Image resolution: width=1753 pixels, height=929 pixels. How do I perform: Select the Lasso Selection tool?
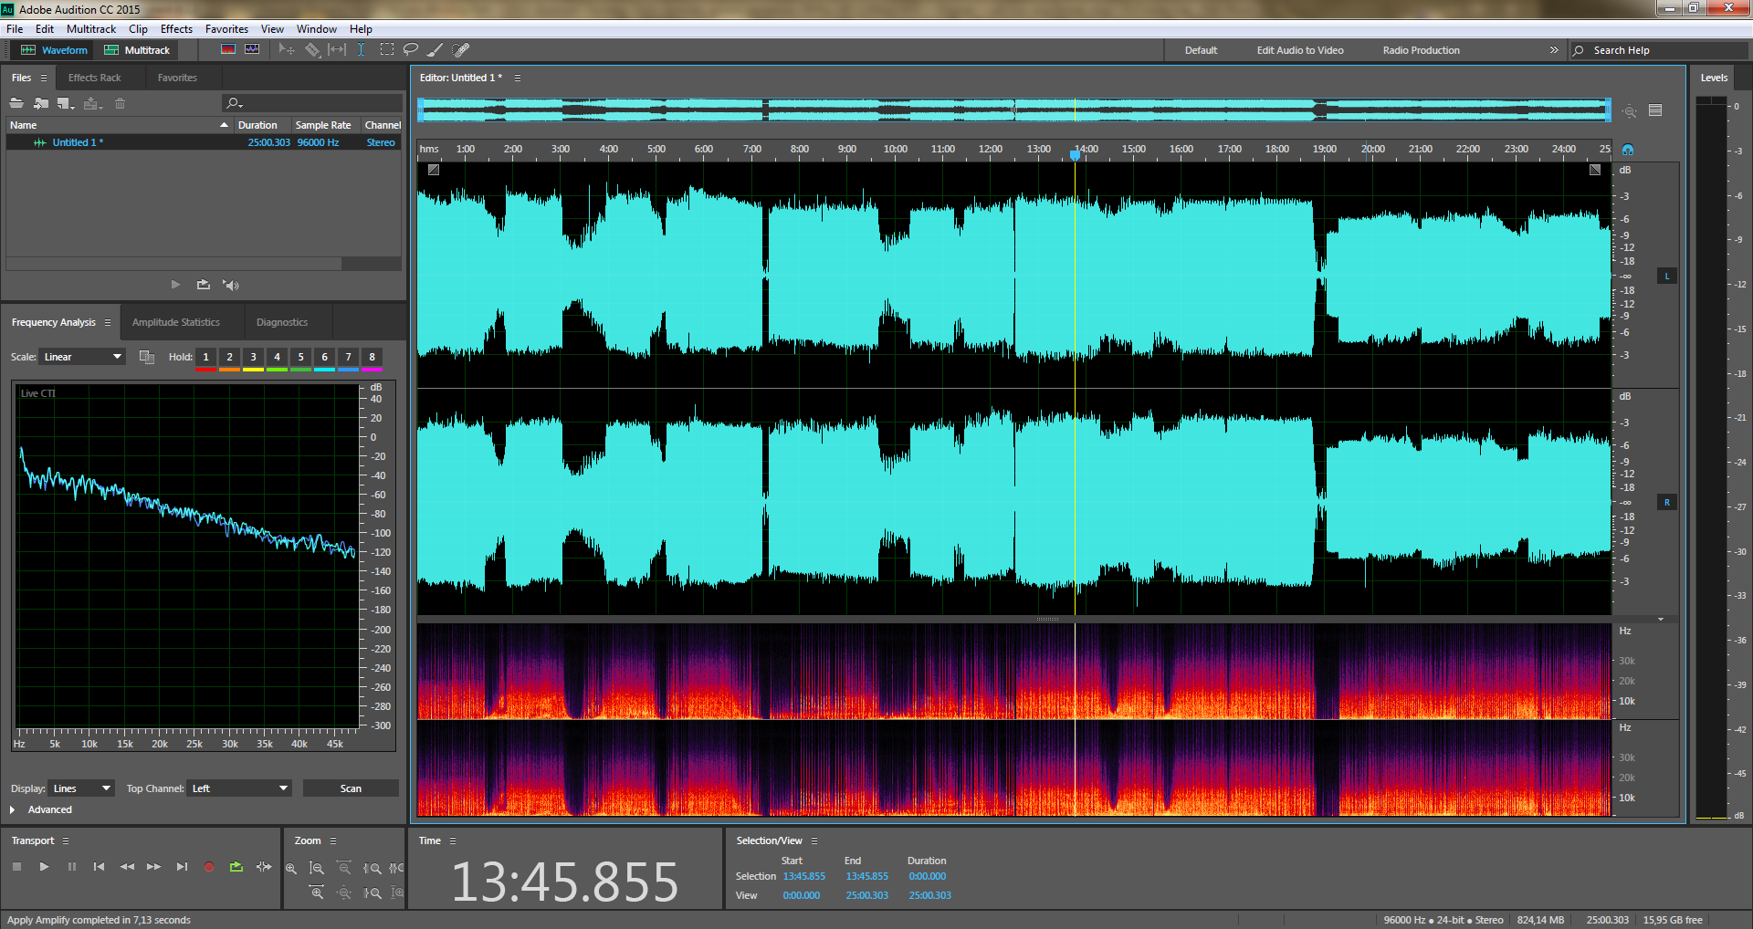tap(411, 50)
